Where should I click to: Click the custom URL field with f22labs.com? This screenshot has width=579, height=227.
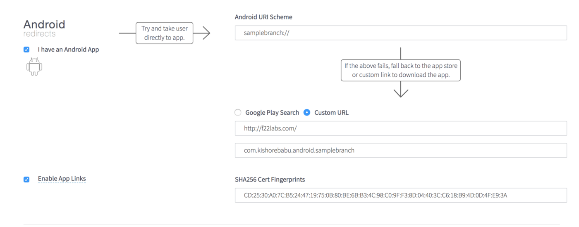pyautogui.click(x=401, y=128)
